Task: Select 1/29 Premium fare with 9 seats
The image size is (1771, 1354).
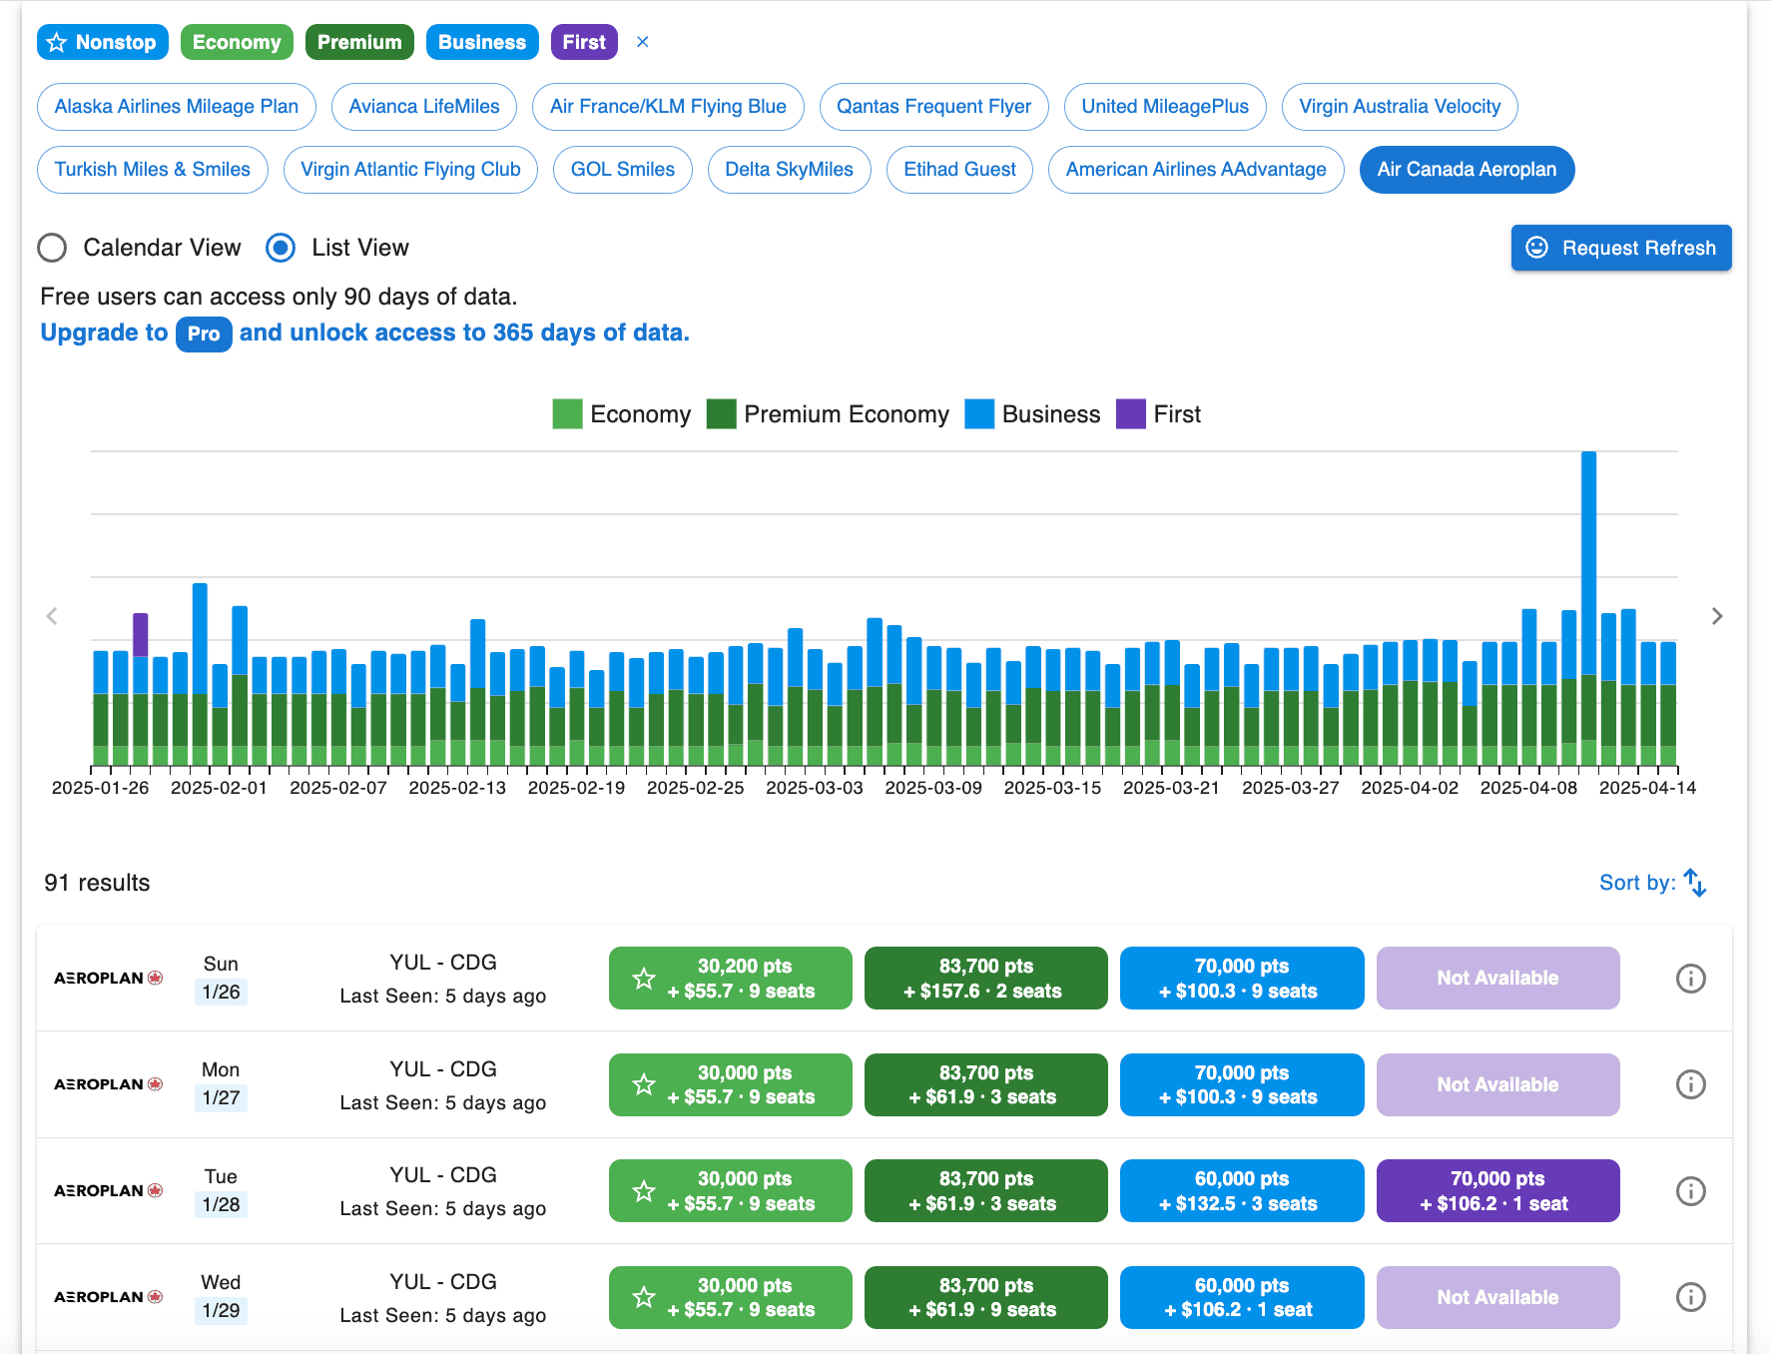Action: pyautogui.click(x=985, y=1297)
